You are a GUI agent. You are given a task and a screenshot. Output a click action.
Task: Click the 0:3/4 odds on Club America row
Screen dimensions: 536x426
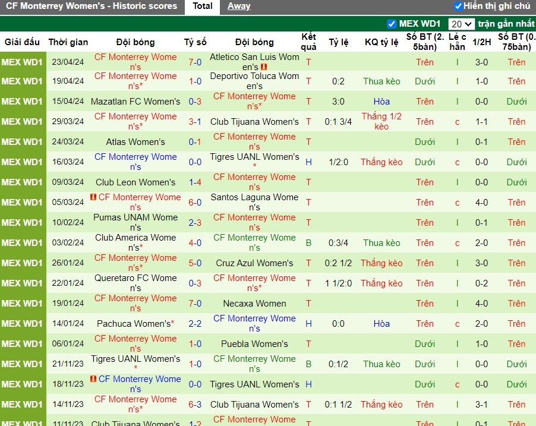coord(338,243)
